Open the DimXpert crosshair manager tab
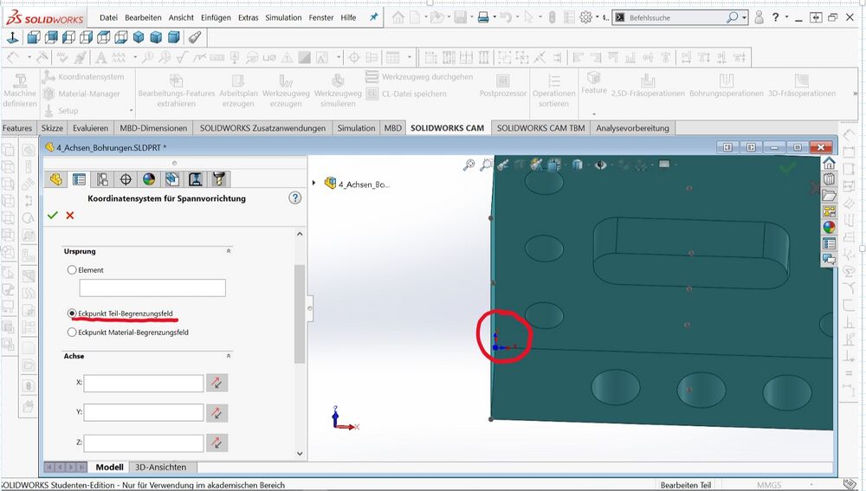The image size is (866, 491). (126, 179)
